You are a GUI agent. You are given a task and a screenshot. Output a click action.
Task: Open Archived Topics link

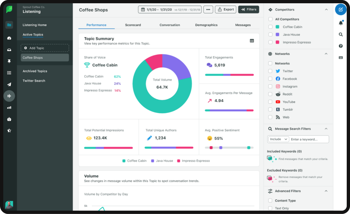point(35,71)
